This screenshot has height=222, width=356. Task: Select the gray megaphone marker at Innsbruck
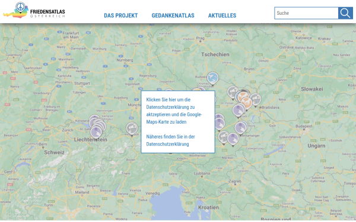point(132,128)
